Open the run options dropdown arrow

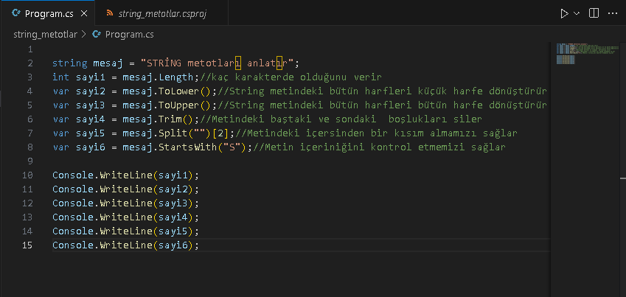pos(577,13)
